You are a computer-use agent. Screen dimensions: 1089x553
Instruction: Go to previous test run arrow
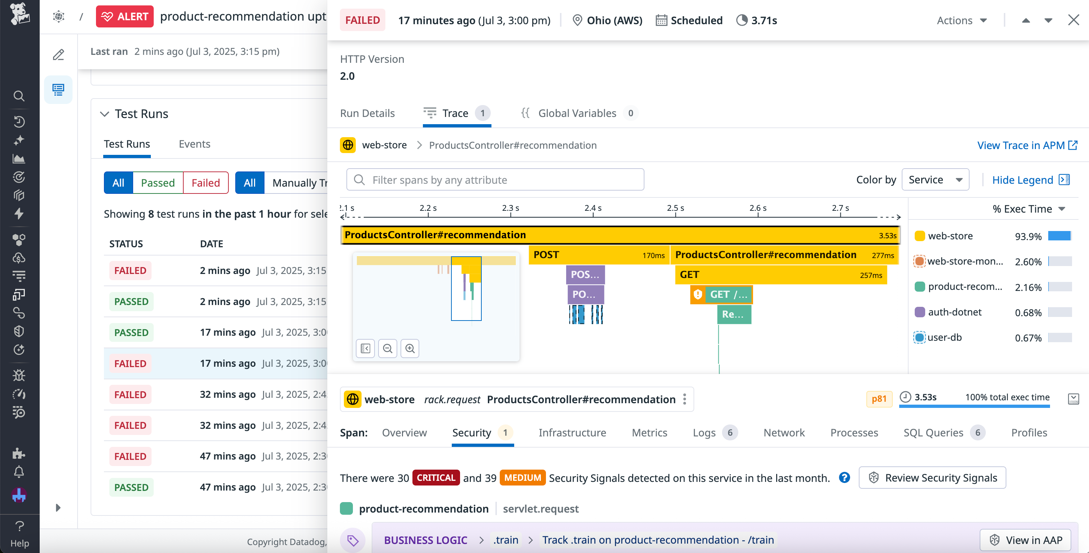[x=1026, y=20]
